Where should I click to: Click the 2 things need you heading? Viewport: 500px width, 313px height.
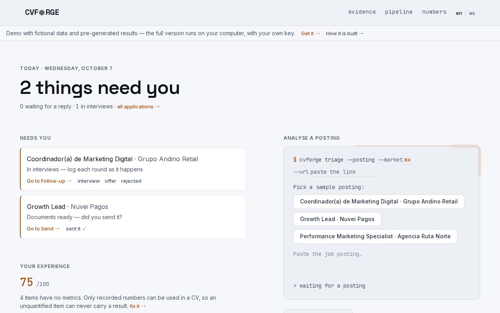click(100, 88)
